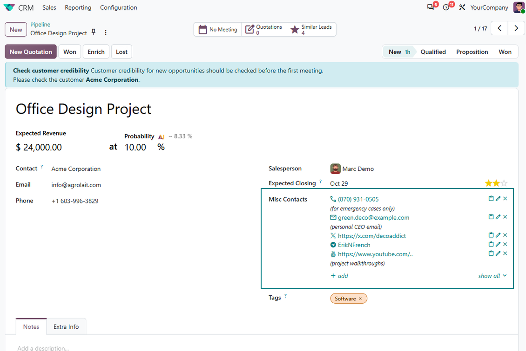
Task: Open the https://x.com/decoaddict link
Action: click(x=371, y=236)
